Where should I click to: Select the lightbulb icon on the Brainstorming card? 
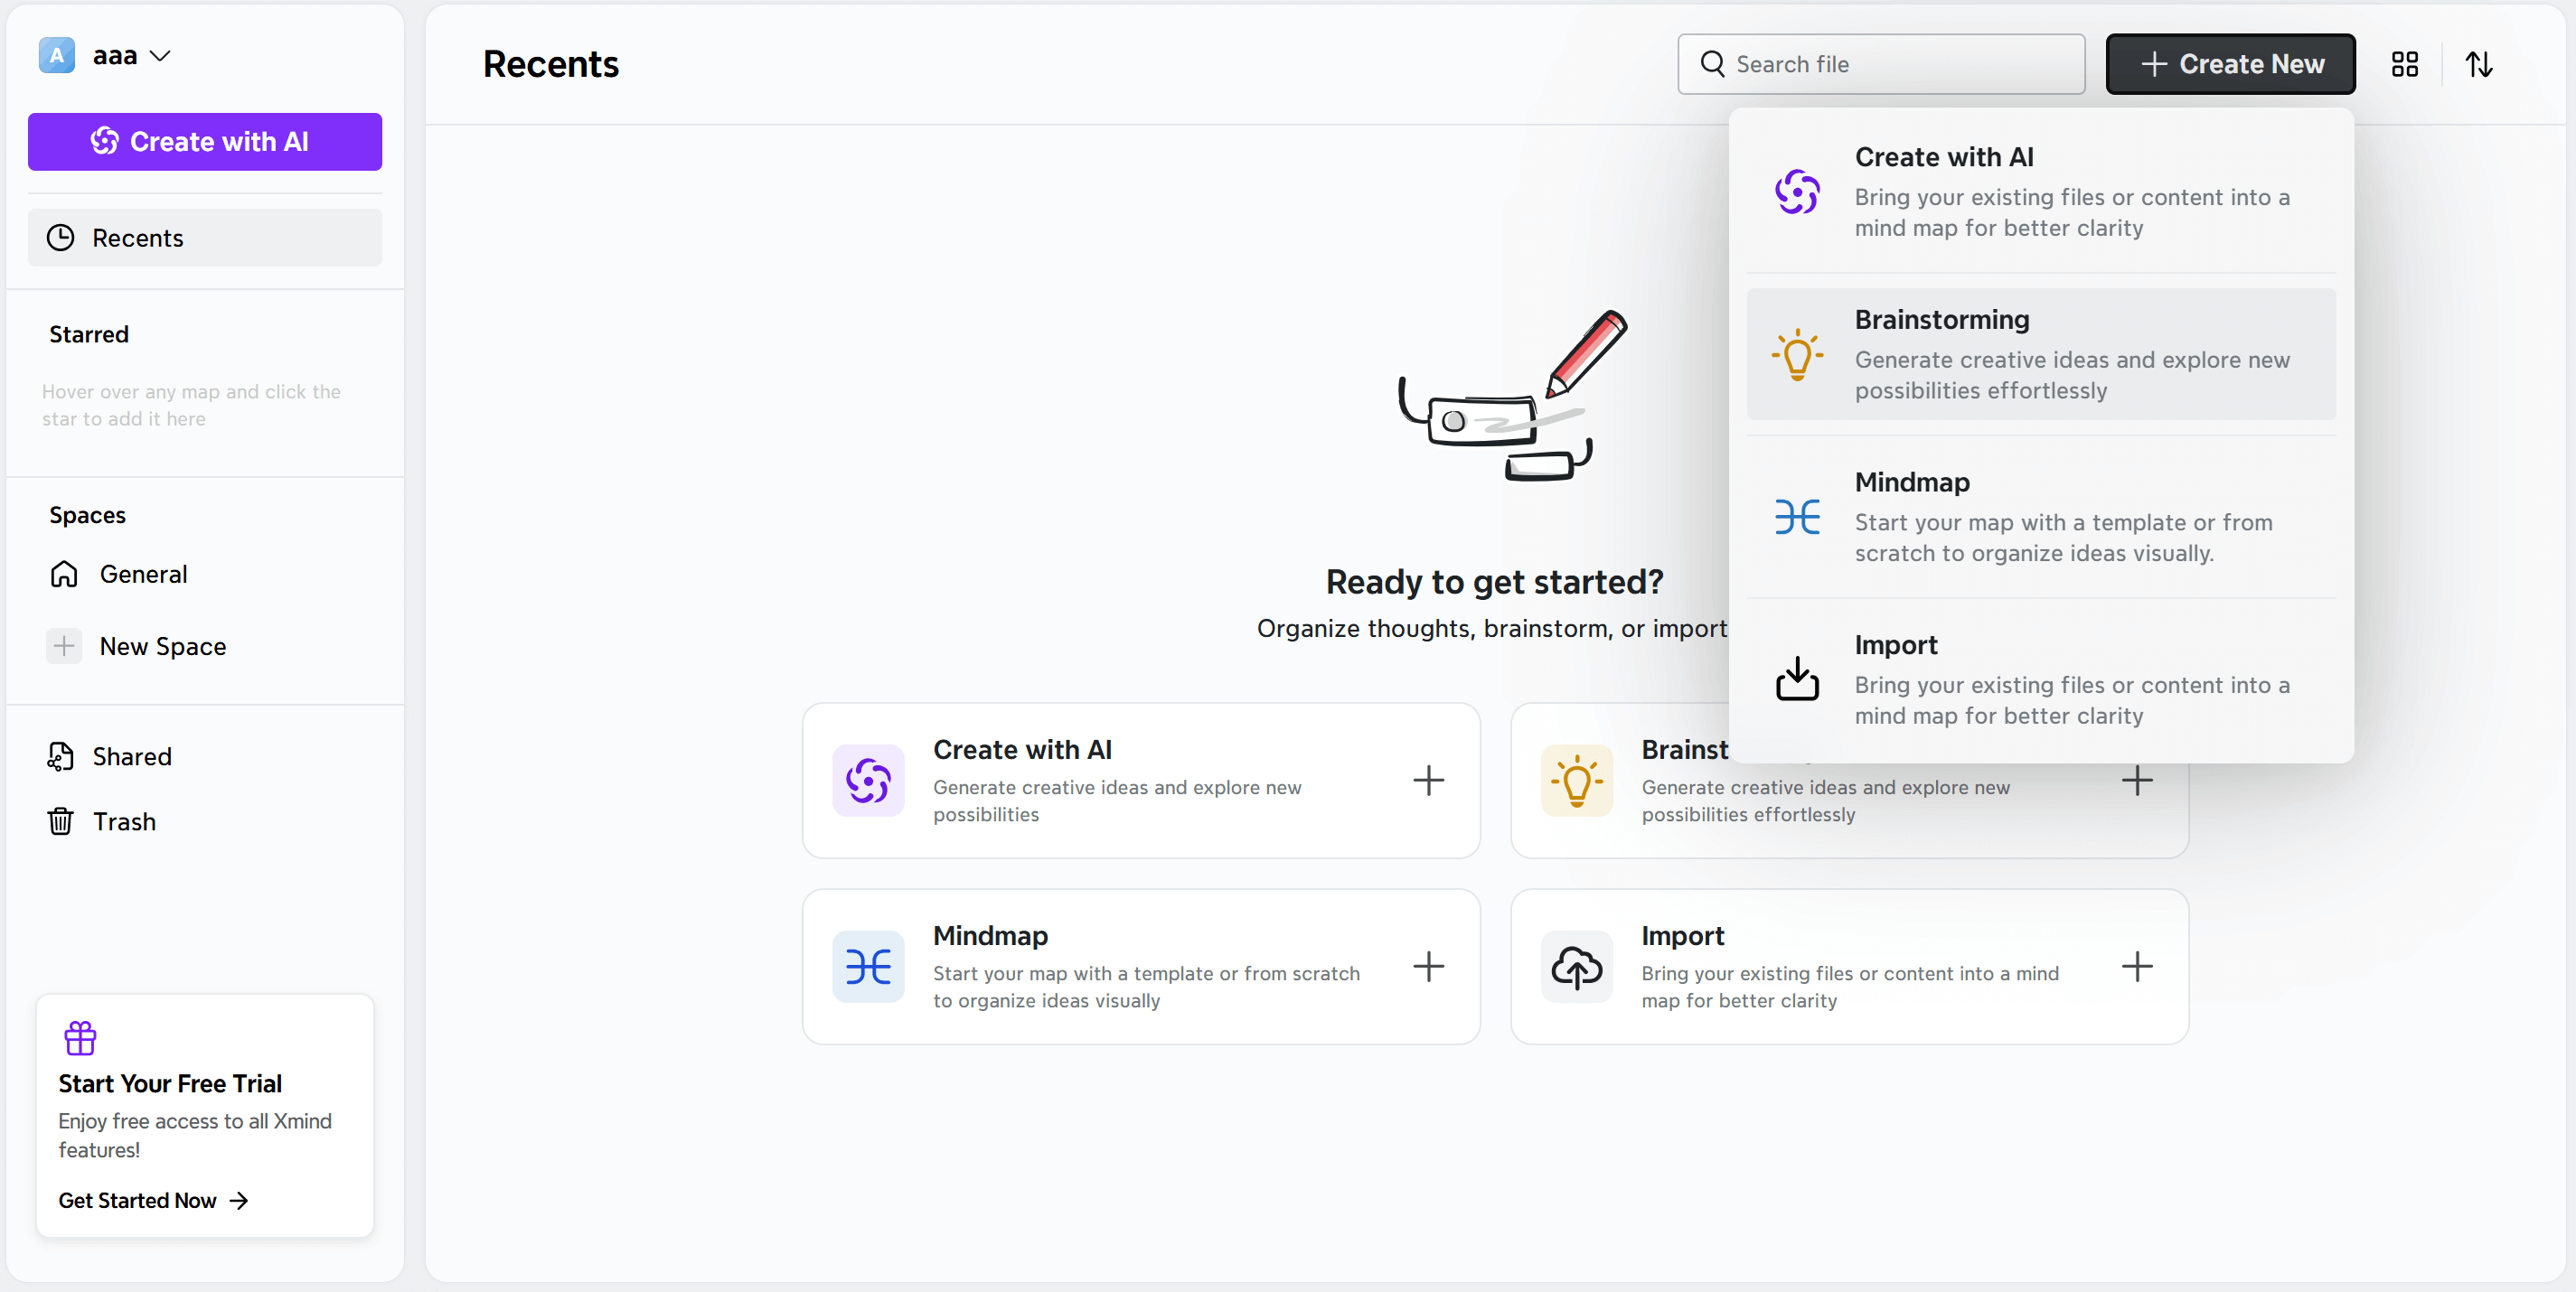(x=1576, y=781)
